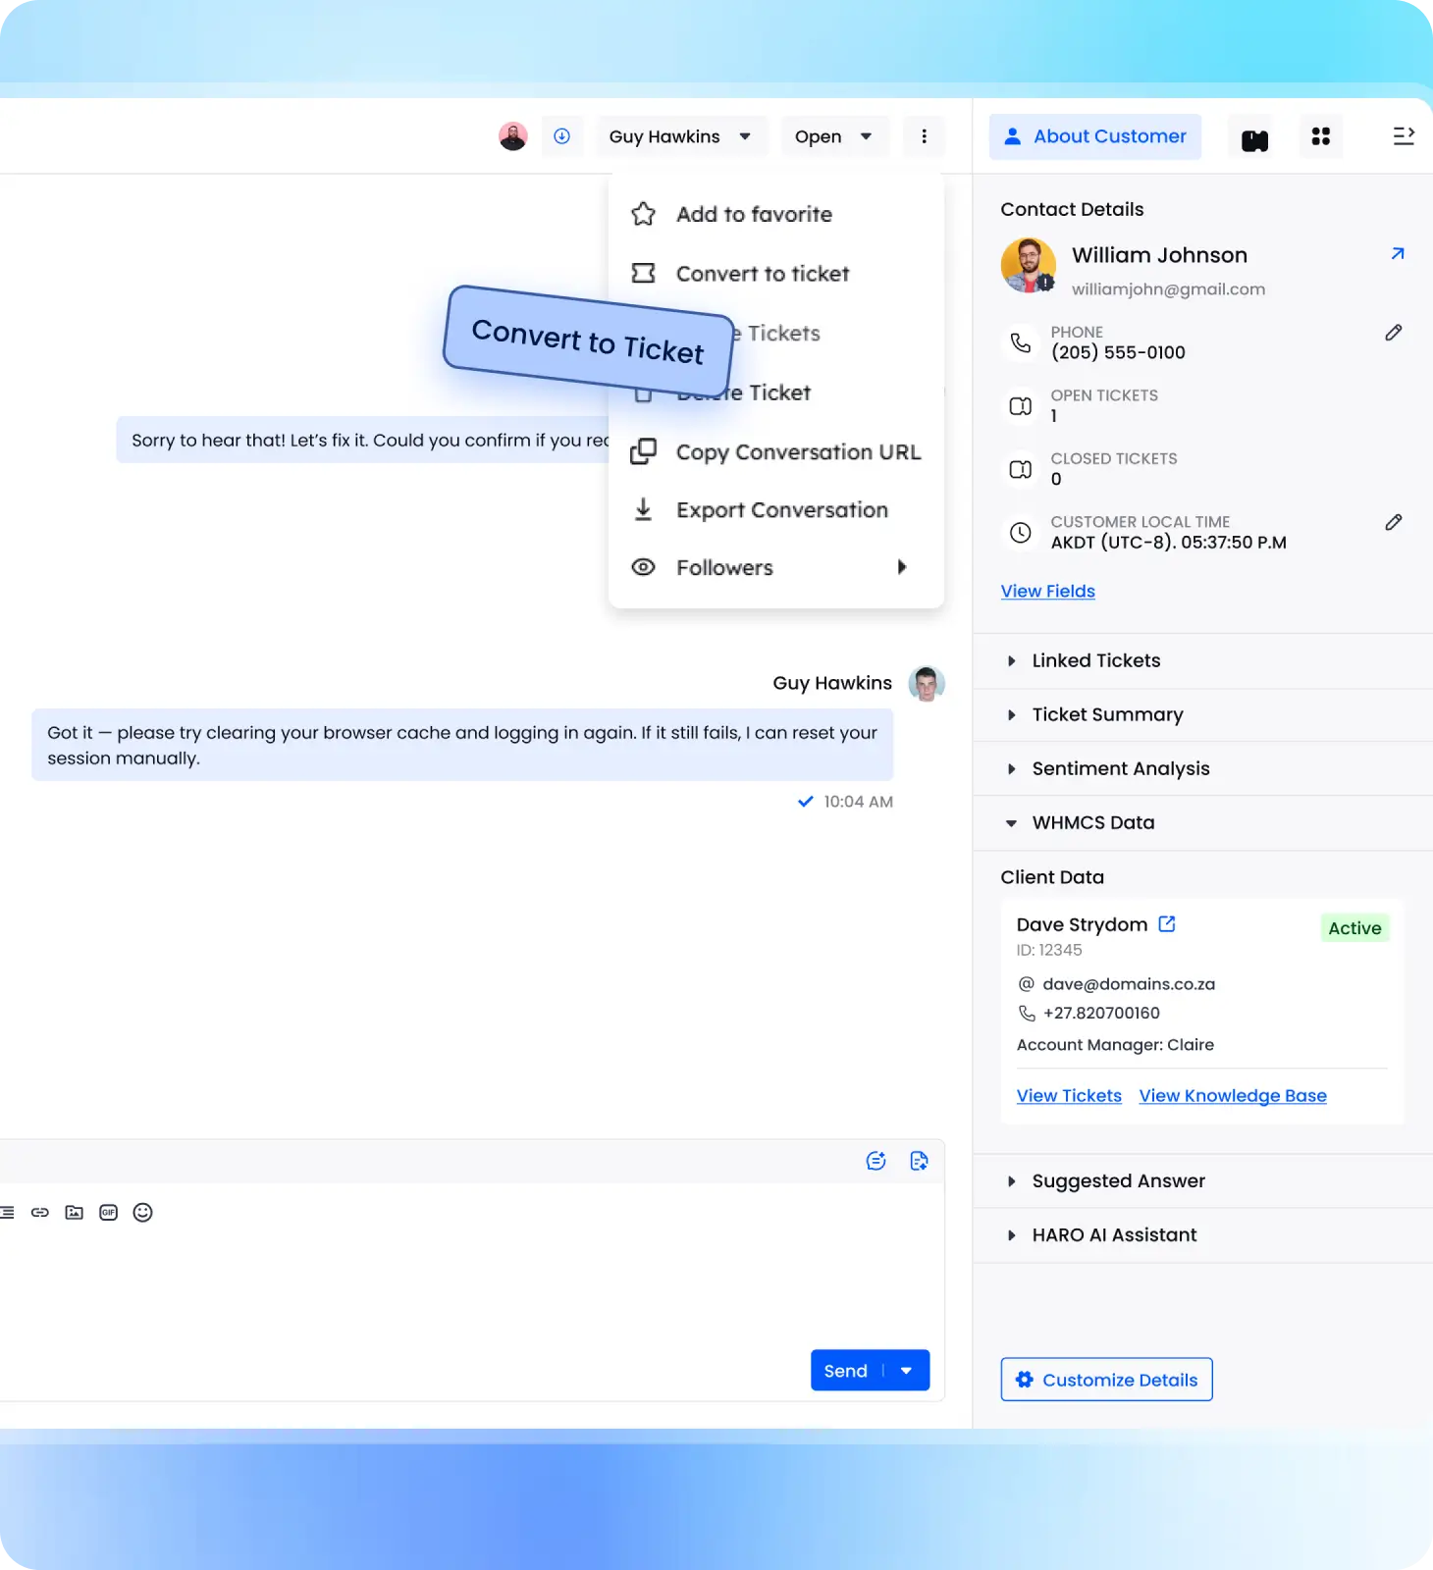
Task: Open the Open status dropdown
Action: (x=834, y=136)
